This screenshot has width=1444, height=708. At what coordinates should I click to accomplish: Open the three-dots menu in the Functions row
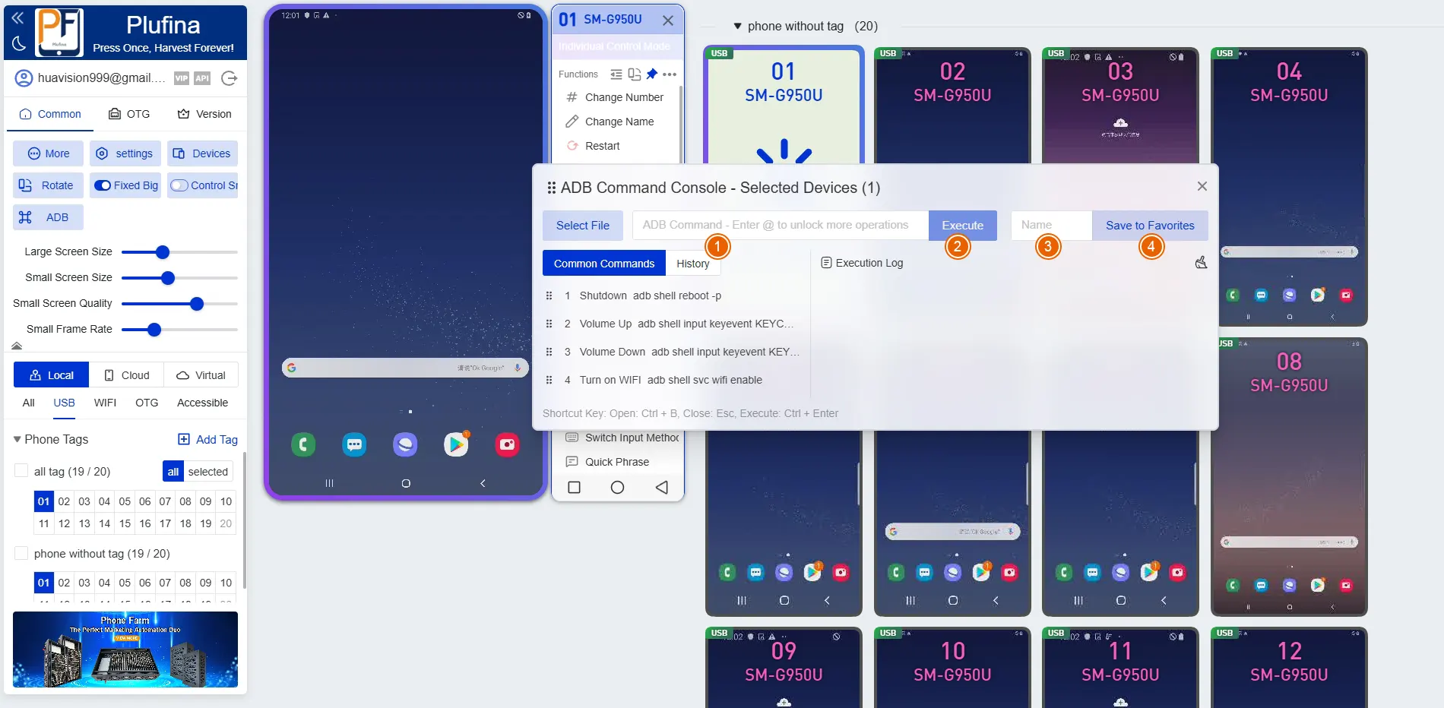670,74
